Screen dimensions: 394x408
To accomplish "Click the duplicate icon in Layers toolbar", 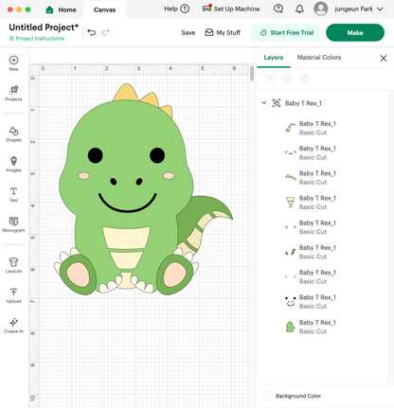I will click(287, 79).
